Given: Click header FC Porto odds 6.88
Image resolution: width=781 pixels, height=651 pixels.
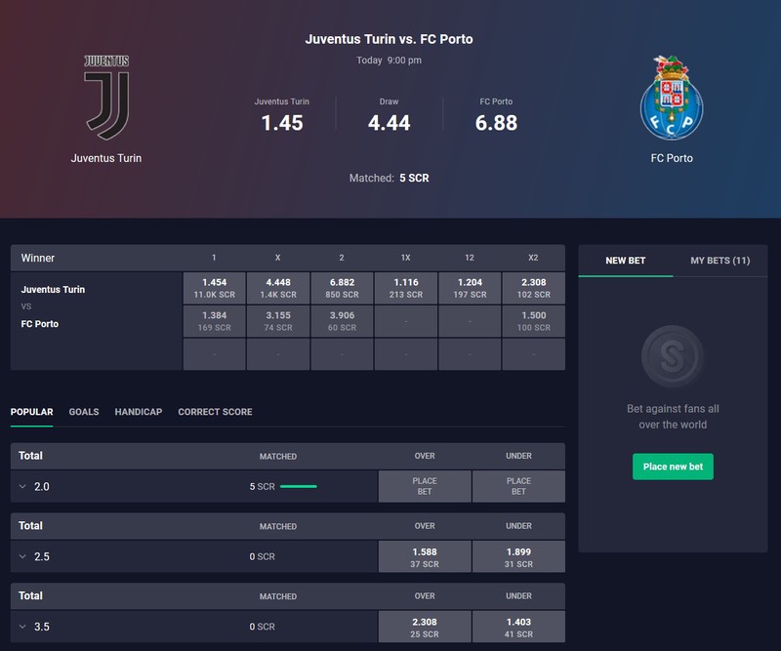Looking at the screenshot, I should pos(496,123).
